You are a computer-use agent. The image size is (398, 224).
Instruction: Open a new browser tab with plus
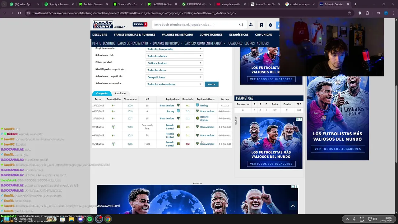355,4
